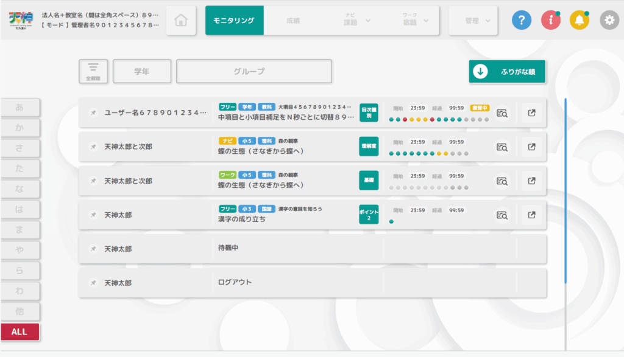Image resolution: width=624 pixels, height=357 pixels.
Task: Toggle the pin on the ログアウト row
Action: (93, 283)
